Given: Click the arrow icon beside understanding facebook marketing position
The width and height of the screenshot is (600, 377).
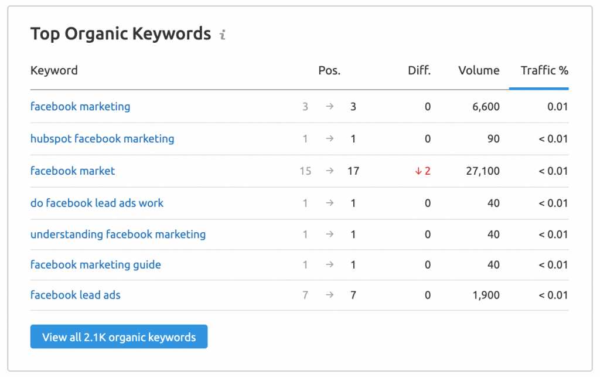Looking at the screenshot, I should point(329,234).
